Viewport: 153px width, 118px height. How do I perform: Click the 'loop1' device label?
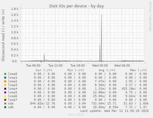click(x=13, y=78)
